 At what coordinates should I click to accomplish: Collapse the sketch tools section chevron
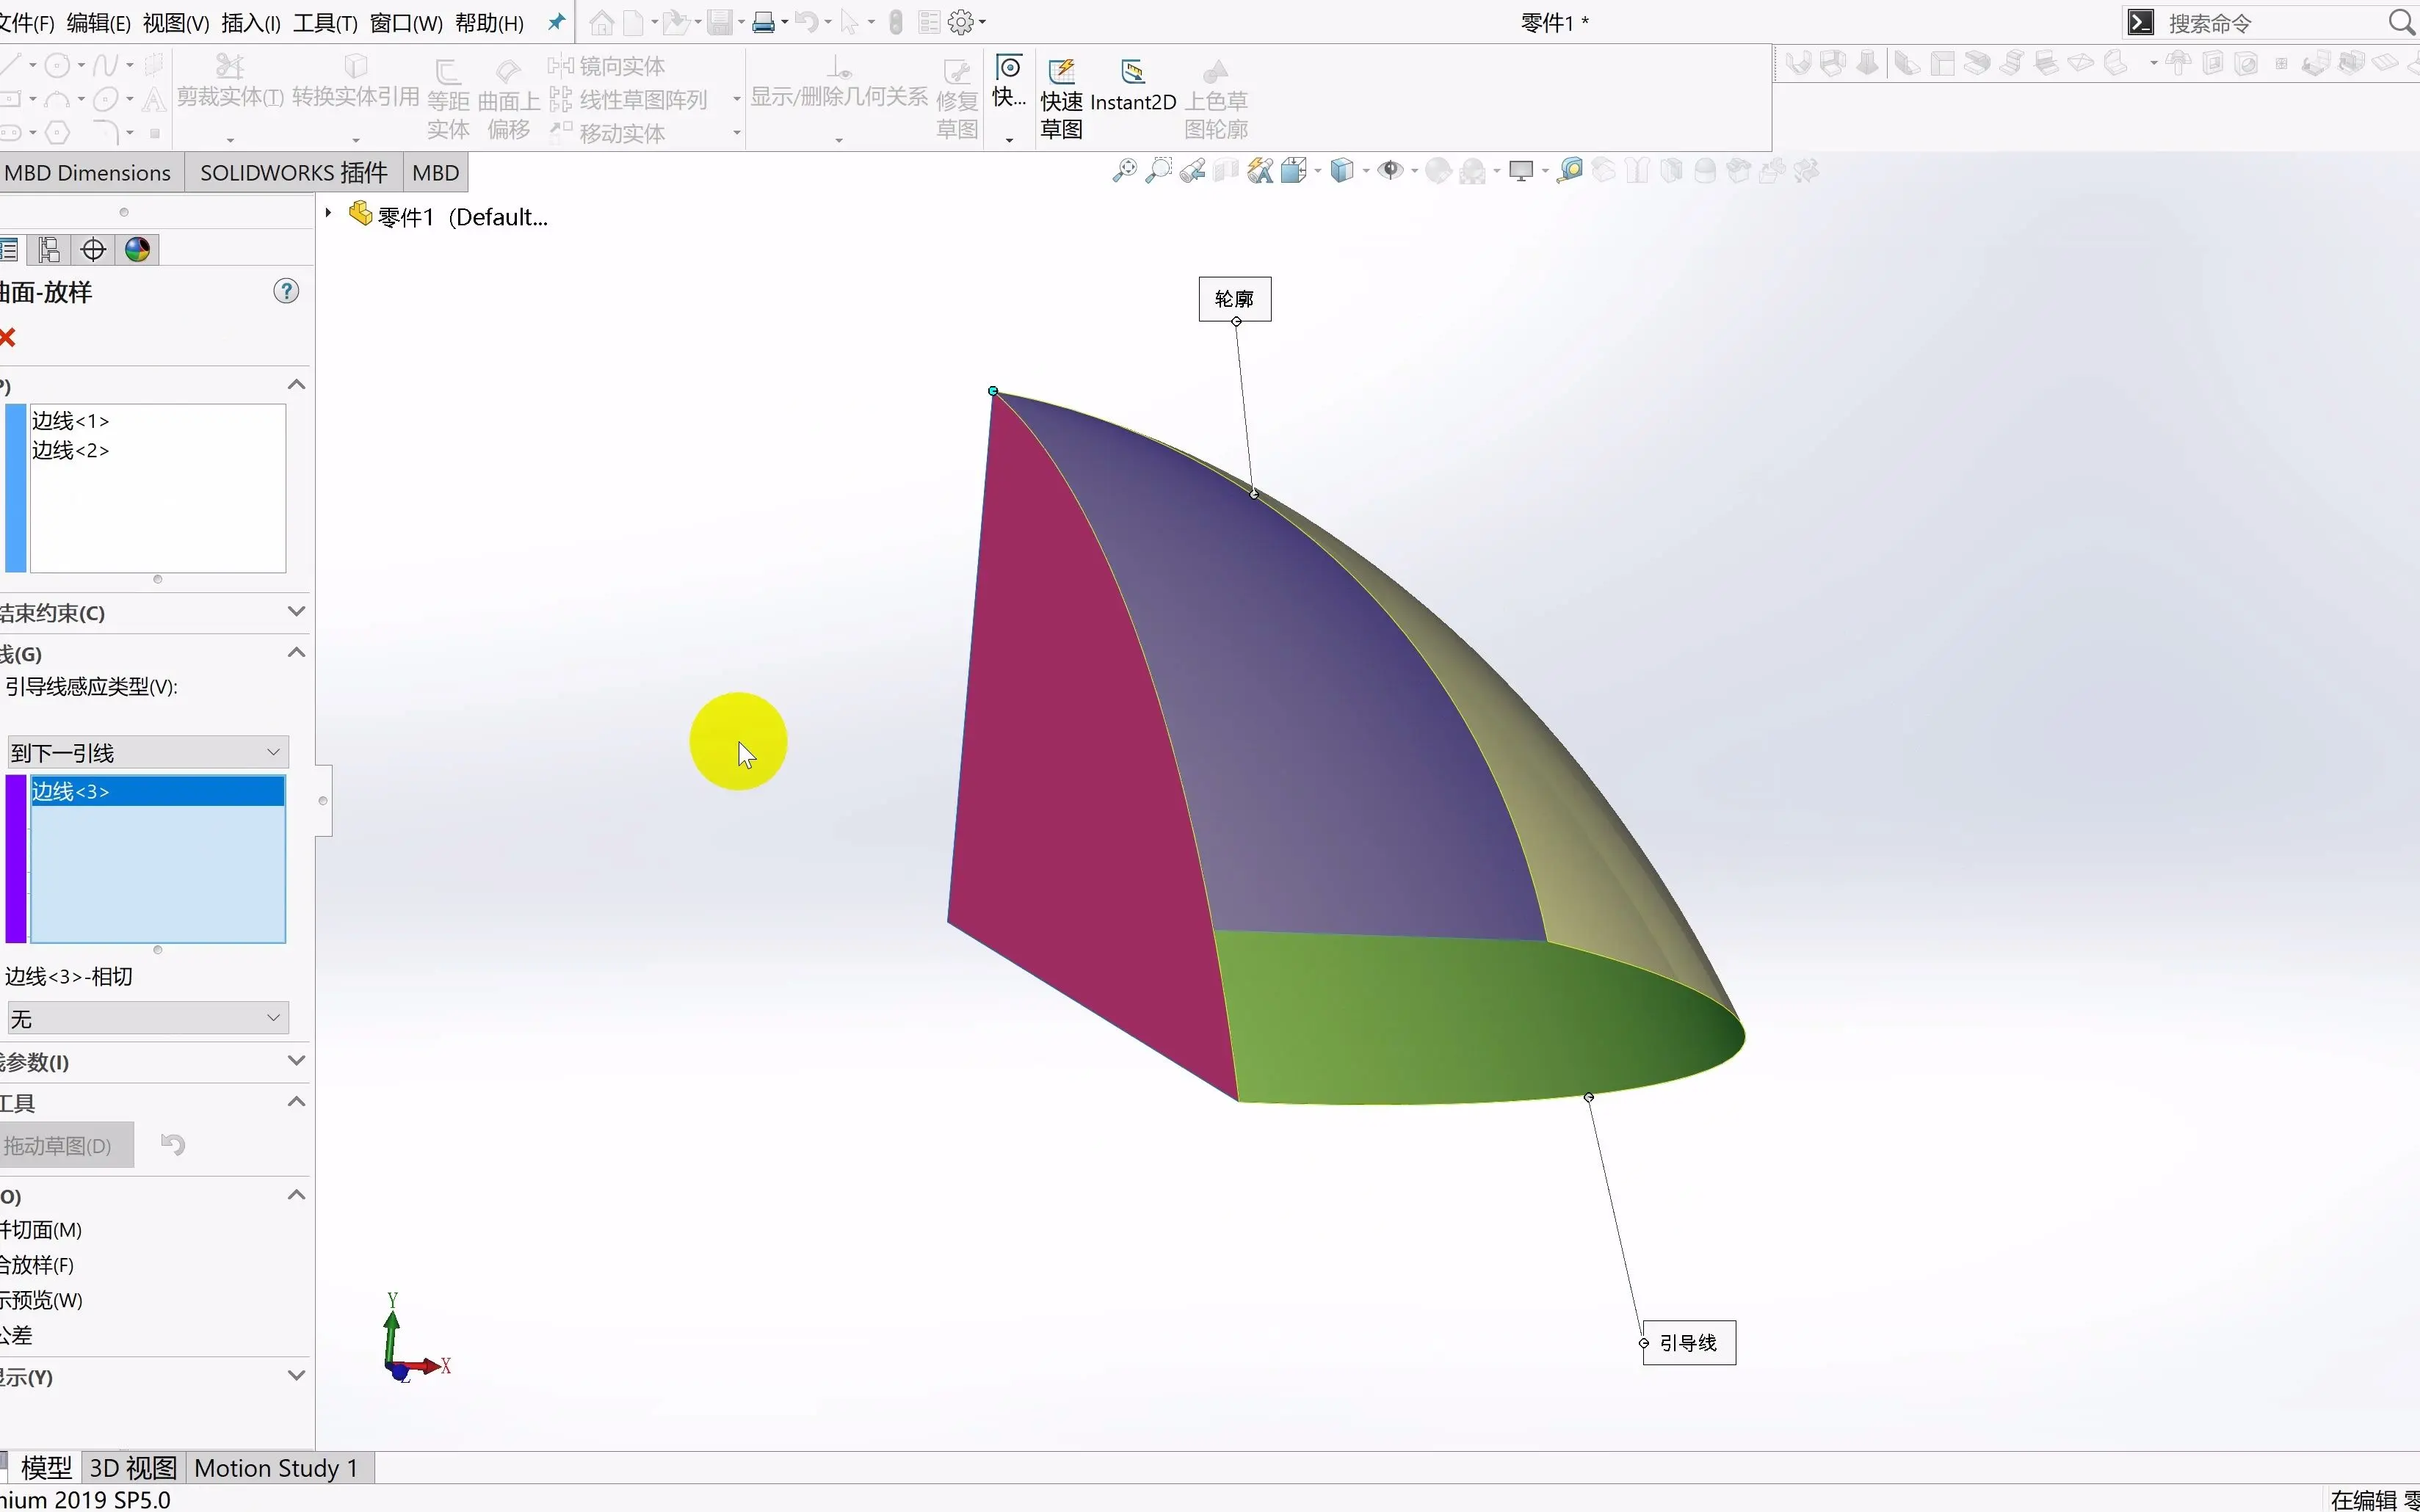(x=296, y=1102)
